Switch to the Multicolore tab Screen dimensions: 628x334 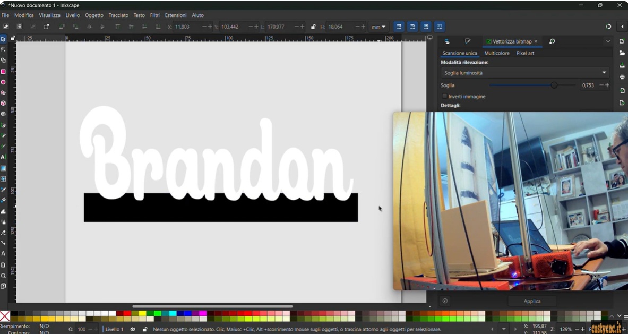click(497, 53)
